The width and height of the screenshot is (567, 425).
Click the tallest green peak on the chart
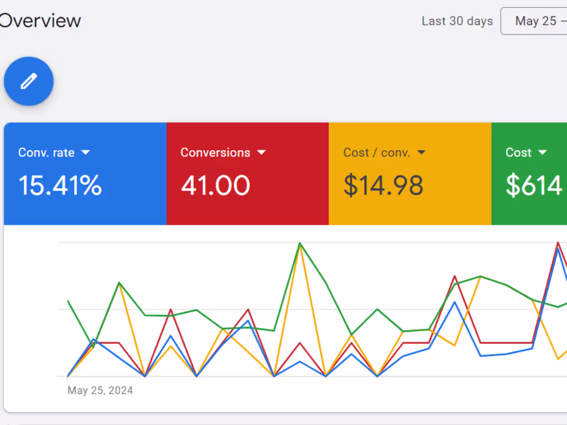click(299, 242)
